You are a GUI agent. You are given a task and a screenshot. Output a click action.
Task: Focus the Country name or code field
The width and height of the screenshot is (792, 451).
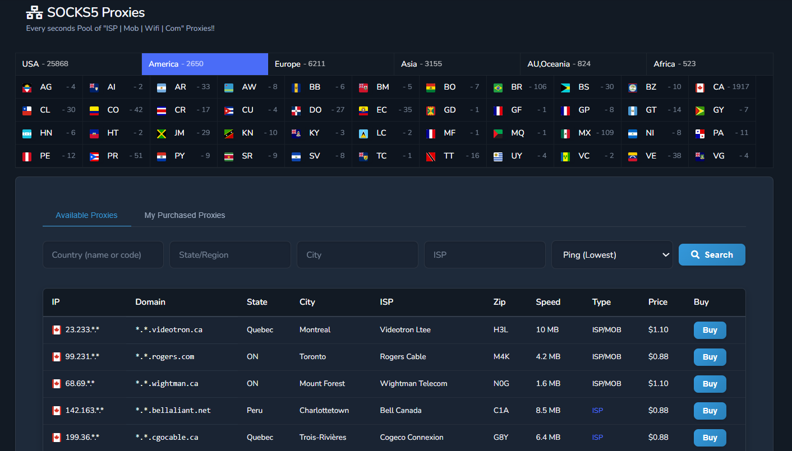[x=103, y=255]
